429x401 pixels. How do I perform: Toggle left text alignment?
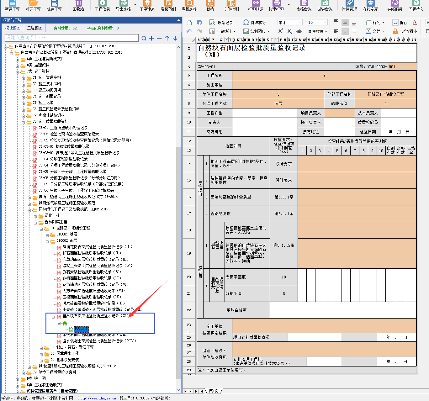tap(336, 31)
